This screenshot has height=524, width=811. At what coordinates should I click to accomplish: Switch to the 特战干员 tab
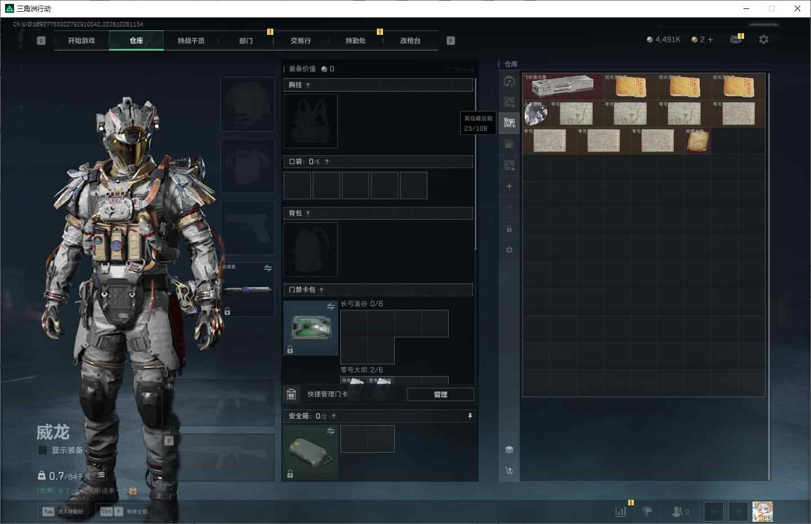[191, 40]
